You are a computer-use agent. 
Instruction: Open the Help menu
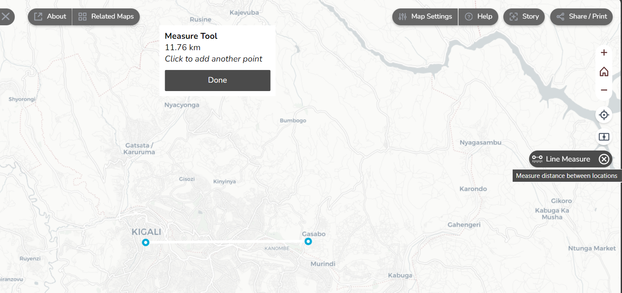point(478,16)
